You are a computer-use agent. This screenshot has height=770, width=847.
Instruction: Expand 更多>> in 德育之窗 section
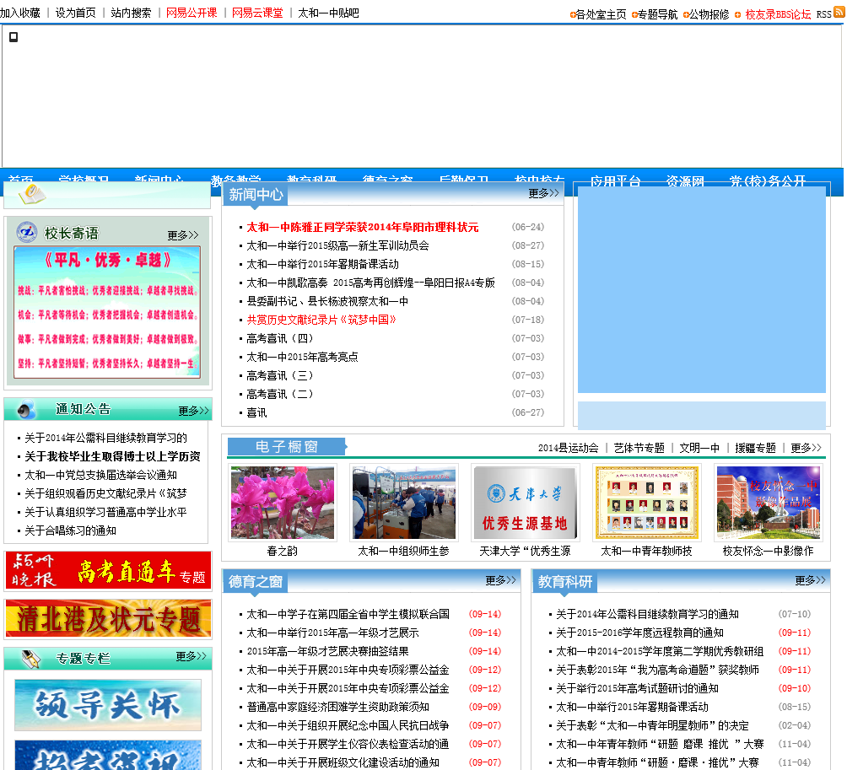point(500,580)
